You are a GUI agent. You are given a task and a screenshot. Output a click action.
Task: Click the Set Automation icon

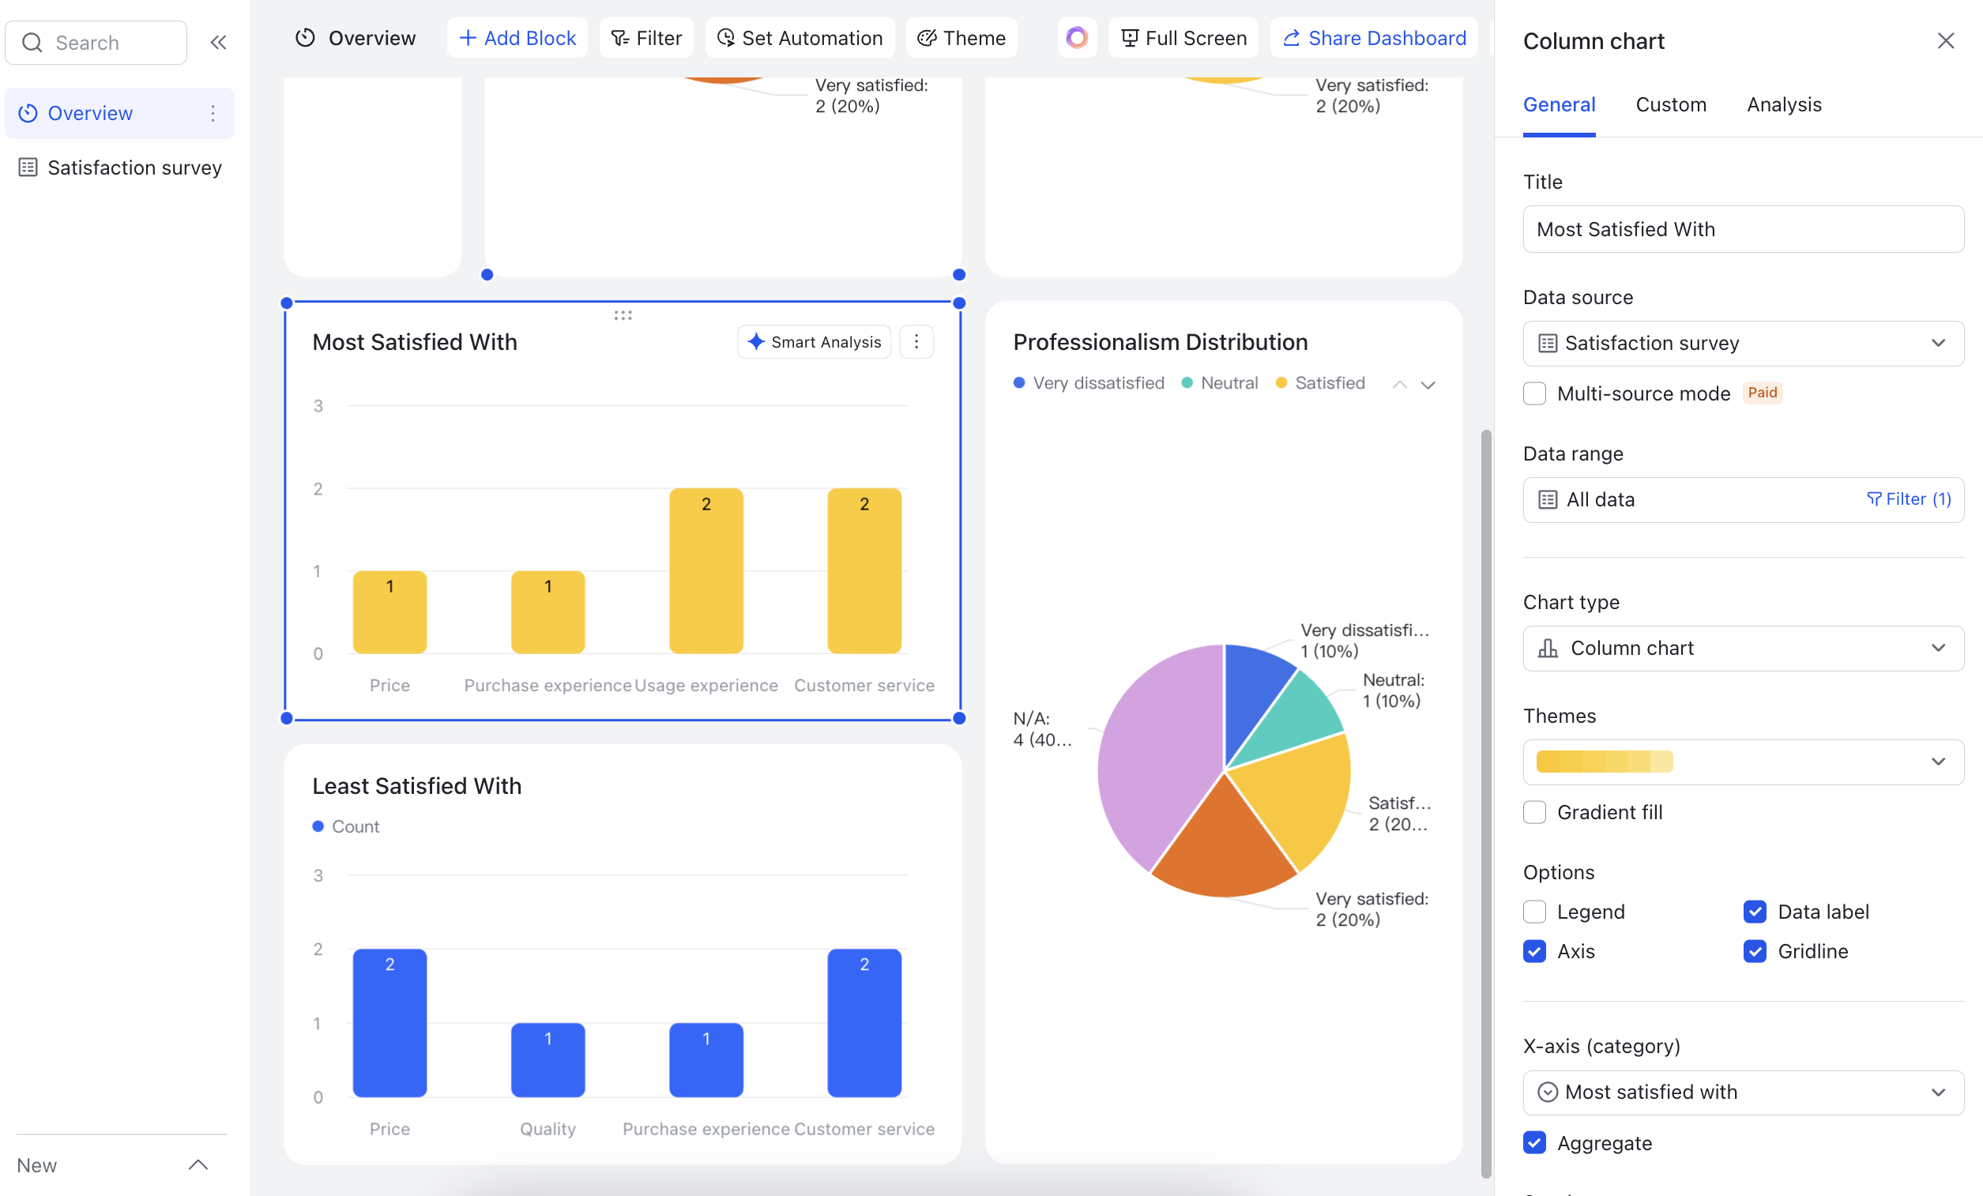pos(726,38)
